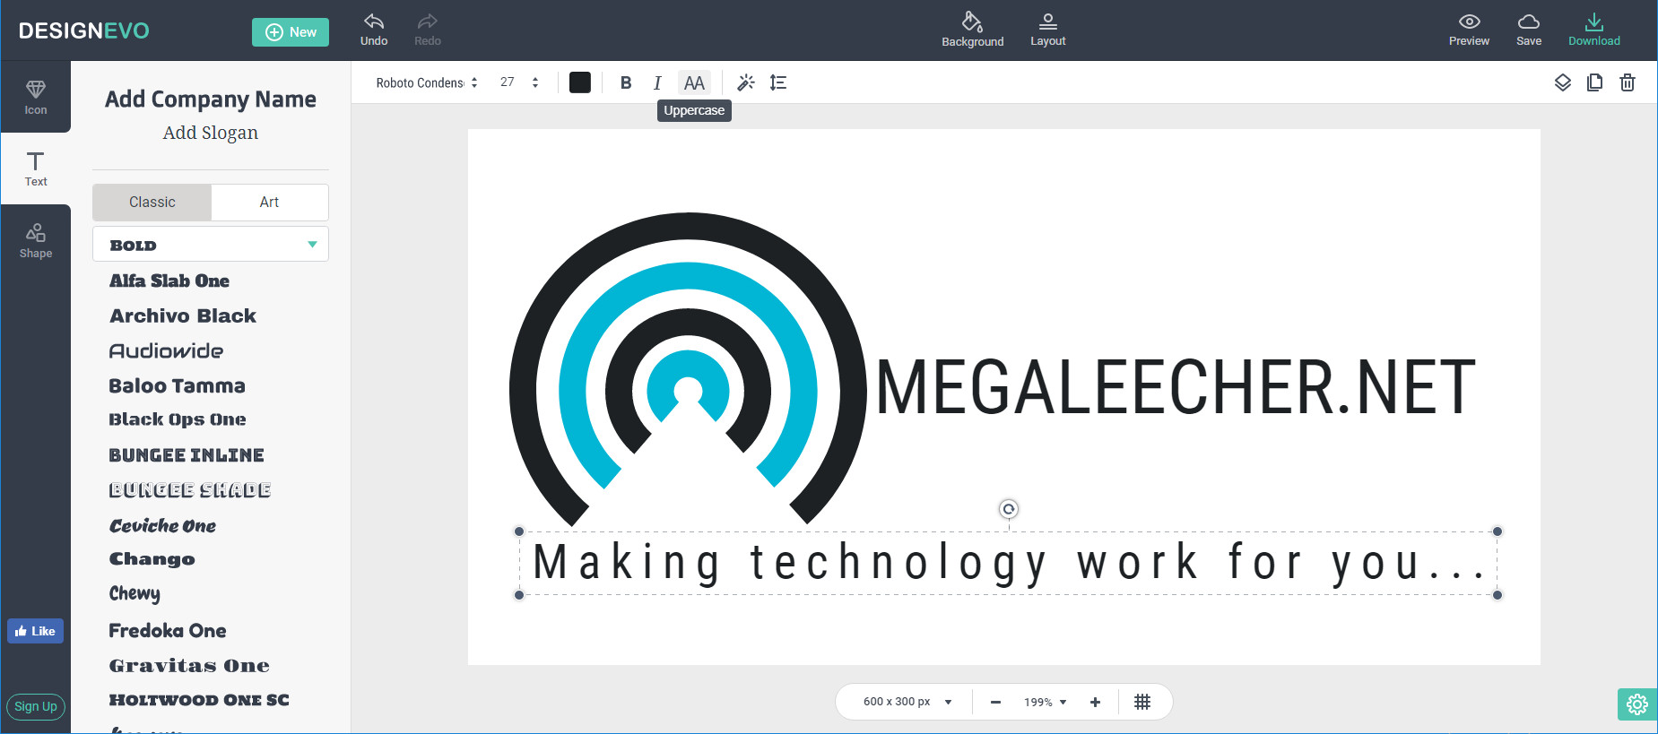This screenshot has width=1658, height=734.
Task: Zoom out with the minus button
Action: 995,702
